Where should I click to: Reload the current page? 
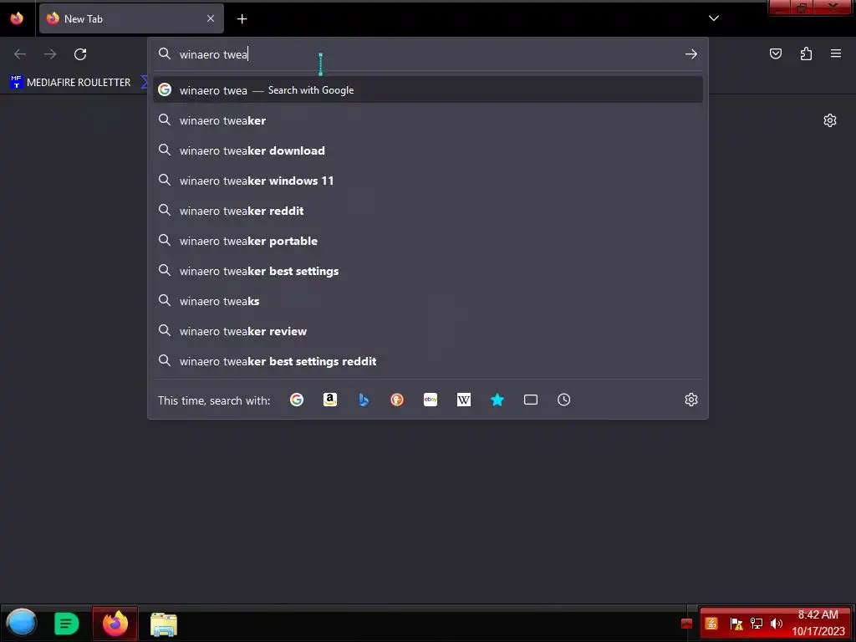pyautogui.click(x=80, y=54)
